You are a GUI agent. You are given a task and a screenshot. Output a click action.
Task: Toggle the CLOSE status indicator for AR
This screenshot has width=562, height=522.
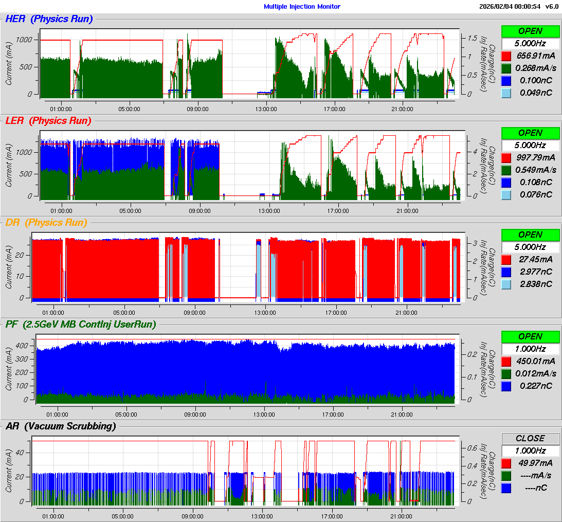[530, 438]
